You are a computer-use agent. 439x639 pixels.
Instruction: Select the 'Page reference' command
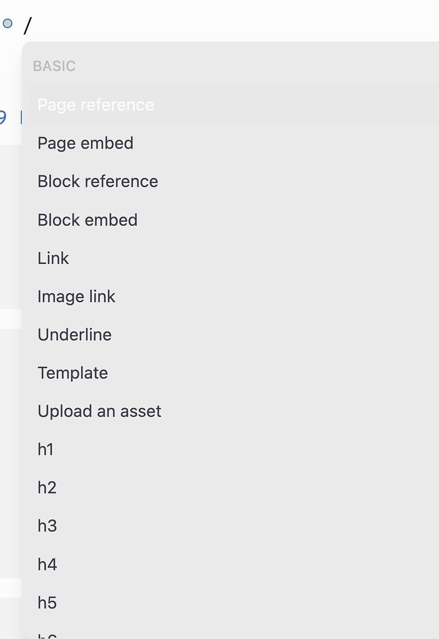96,105
